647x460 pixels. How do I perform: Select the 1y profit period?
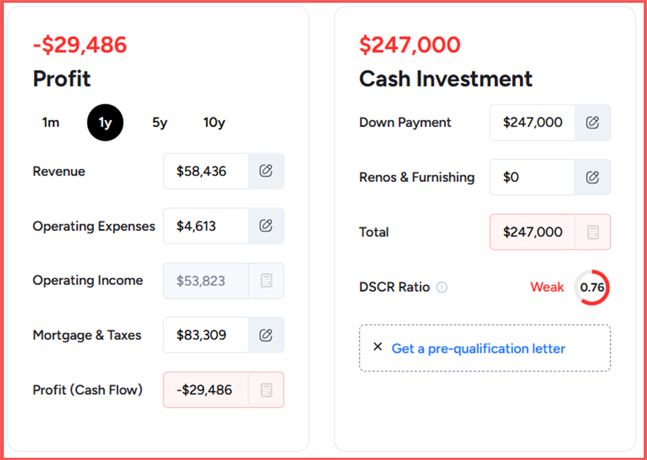(x=105, y=123)
